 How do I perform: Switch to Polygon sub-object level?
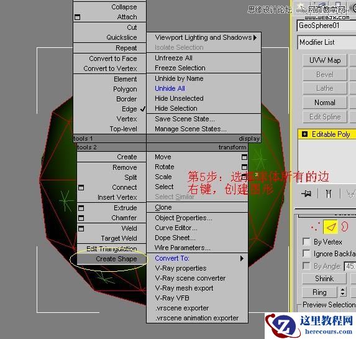coord(125,89)
